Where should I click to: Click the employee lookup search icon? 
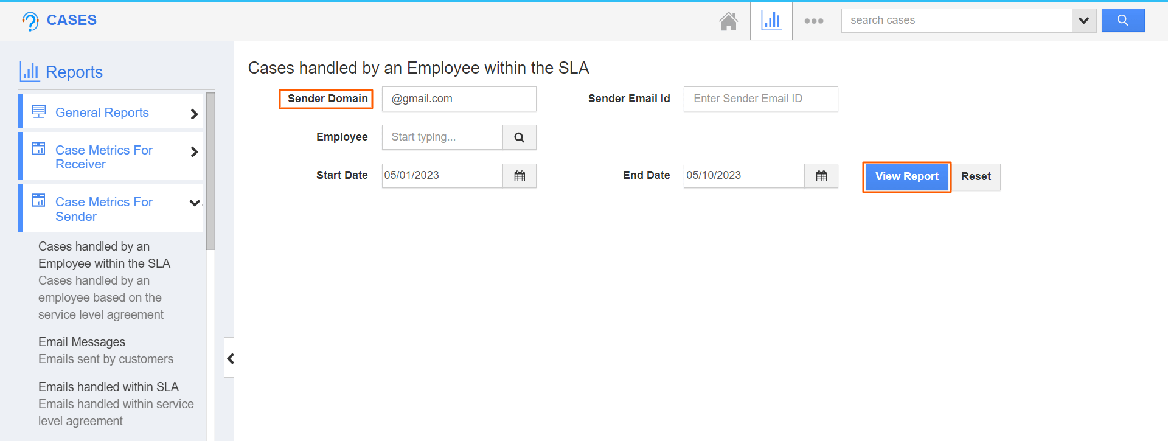(x=519, y=137)
